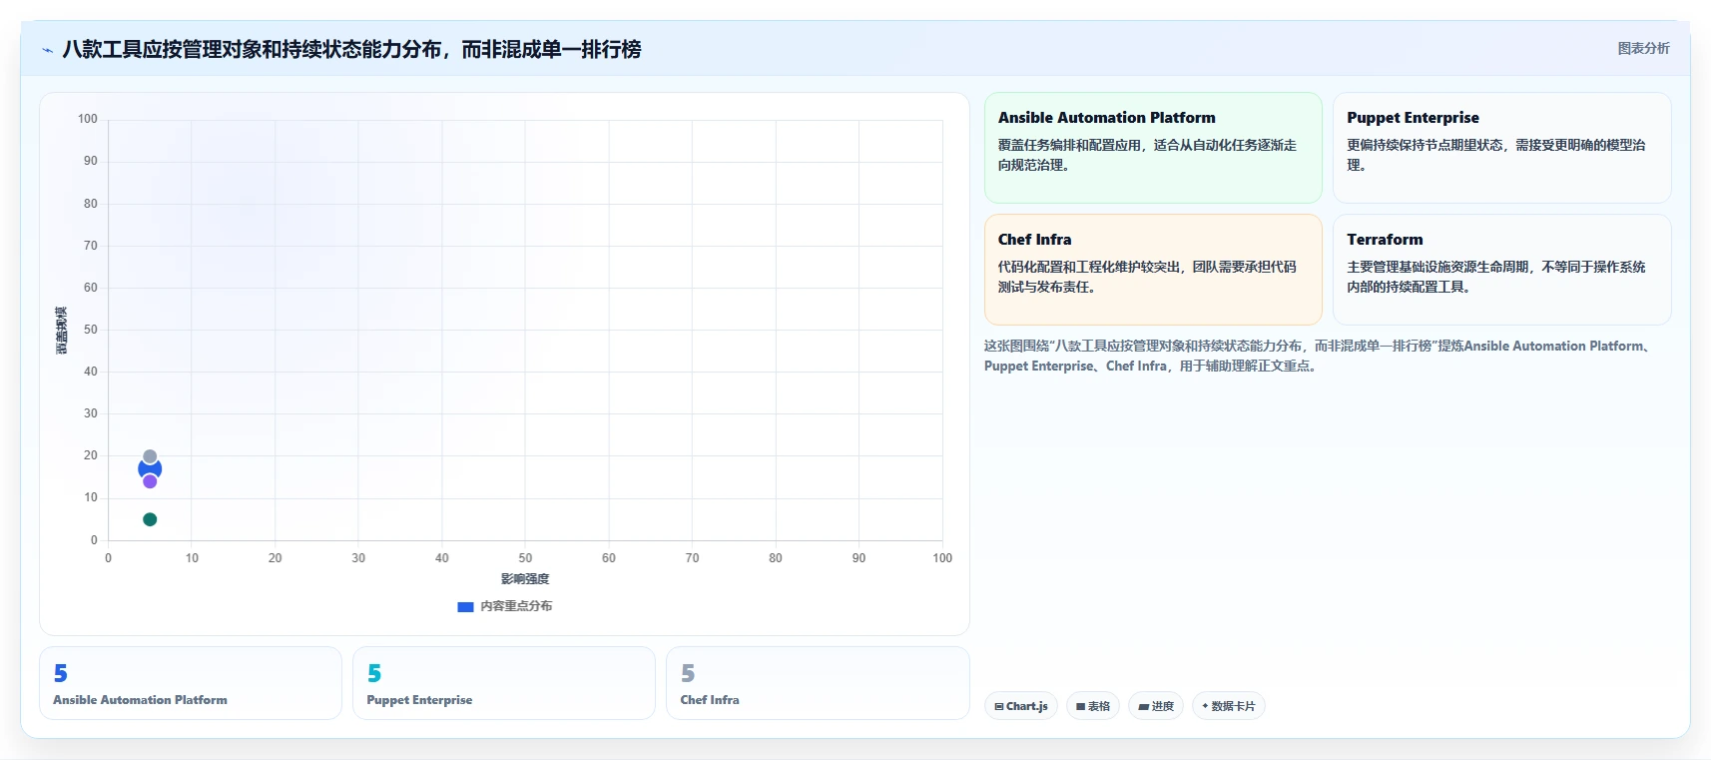Click the dark green data point
The image size is (1711, 760).
tap(150, 519)
